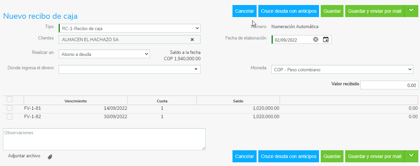Screen dimensions: 420x166
Task: Open the date picker calendar icon
Action: click(x=325, y=39)
